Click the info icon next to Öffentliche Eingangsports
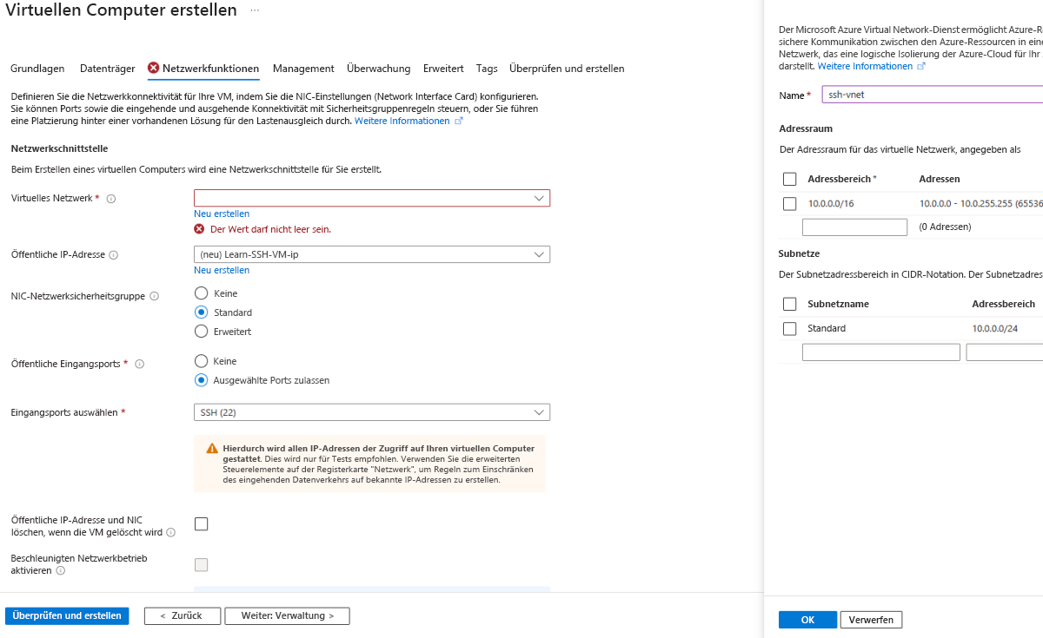This screenshot has height=638, width=1043. [x=140, y=364]
